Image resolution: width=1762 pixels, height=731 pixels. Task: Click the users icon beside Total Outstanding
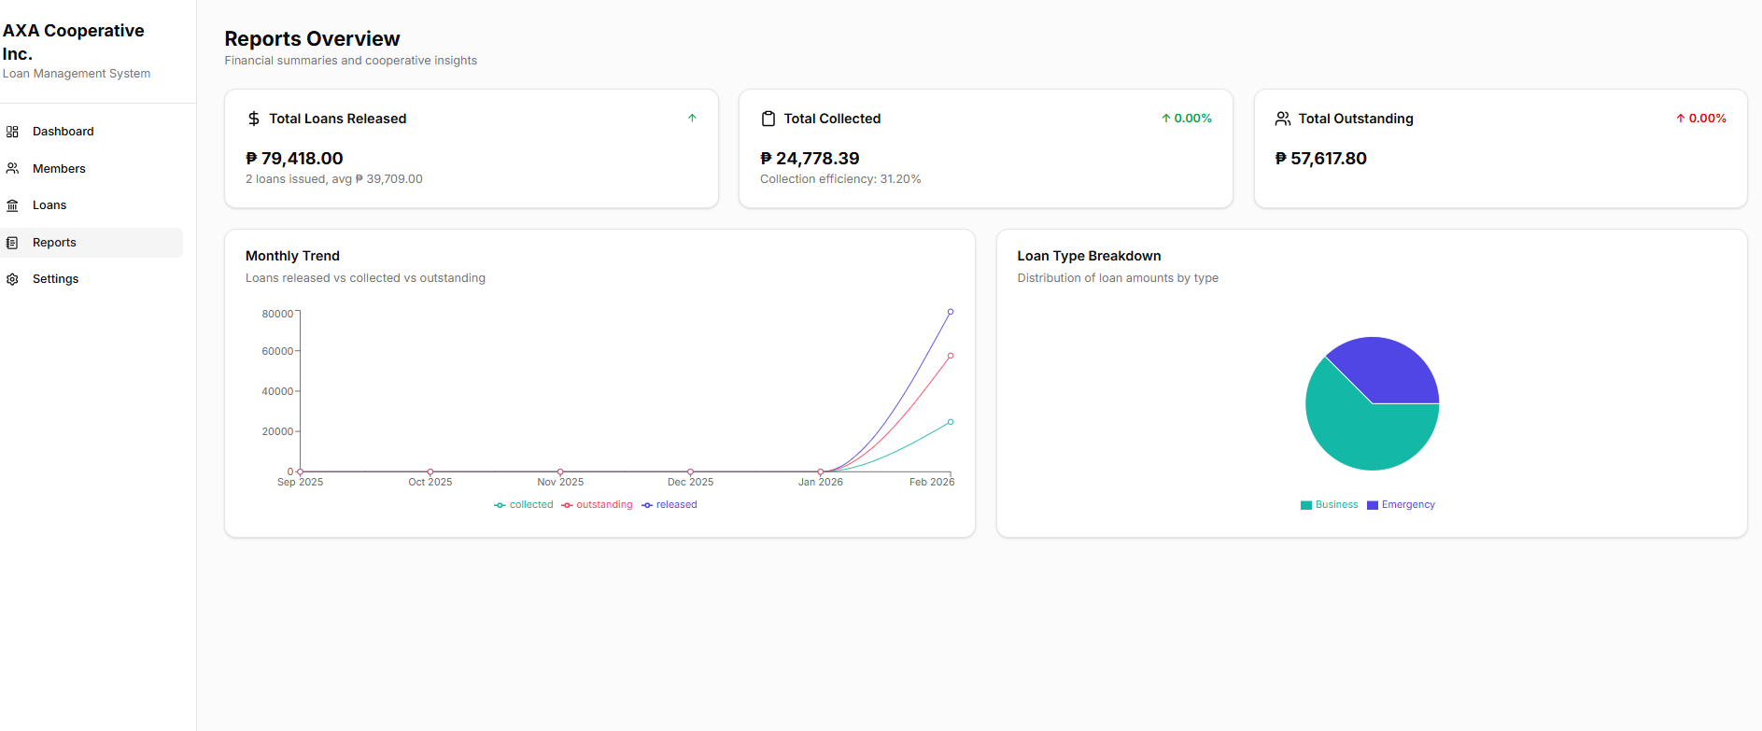1283,119
